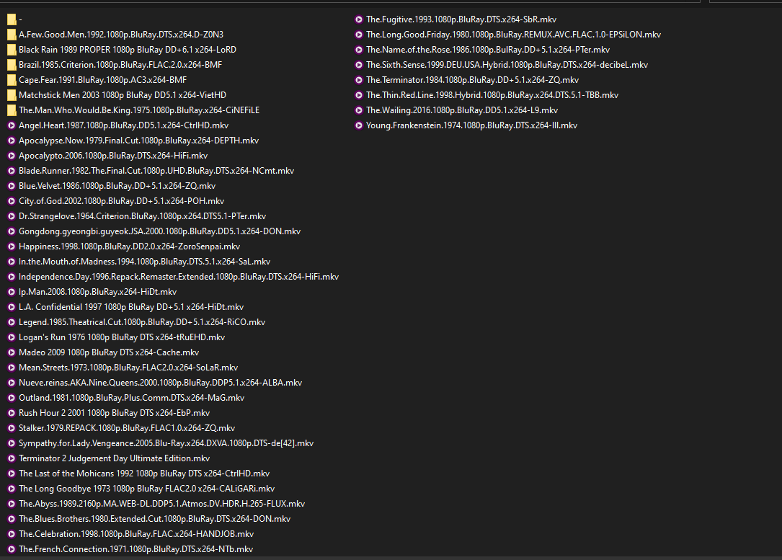Click the folder icon beside Black Rain 1989
Screen dimensions: 782x560
(12, 50)
